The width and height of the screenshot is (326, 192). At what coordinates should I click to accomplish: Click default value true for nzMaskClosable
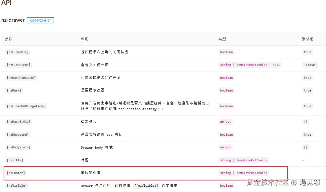(307, 78)
